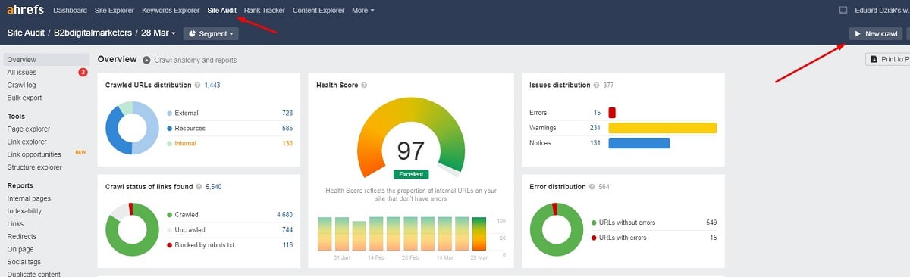The height and width of the screenshot is (277, 910).
Task: Open Structure explorer tool
Action: point(34,167)
